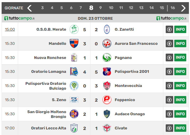
Task: Click up-arrow icon in S. Zeno match row
Action: [x=169, y=100]
